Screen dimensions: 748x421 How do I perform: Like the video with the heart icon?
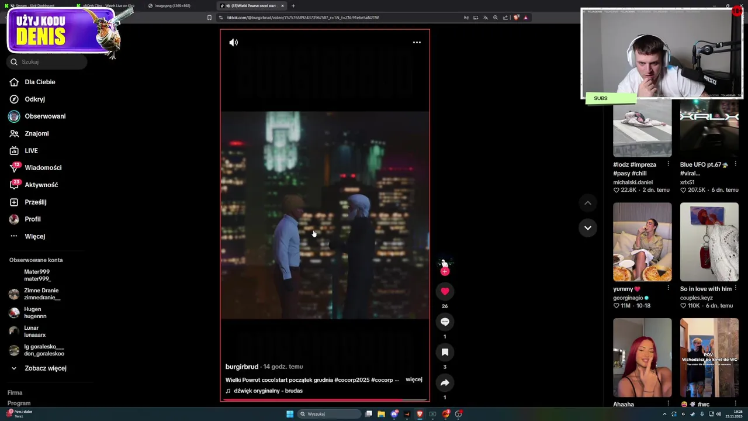point(445,291)
